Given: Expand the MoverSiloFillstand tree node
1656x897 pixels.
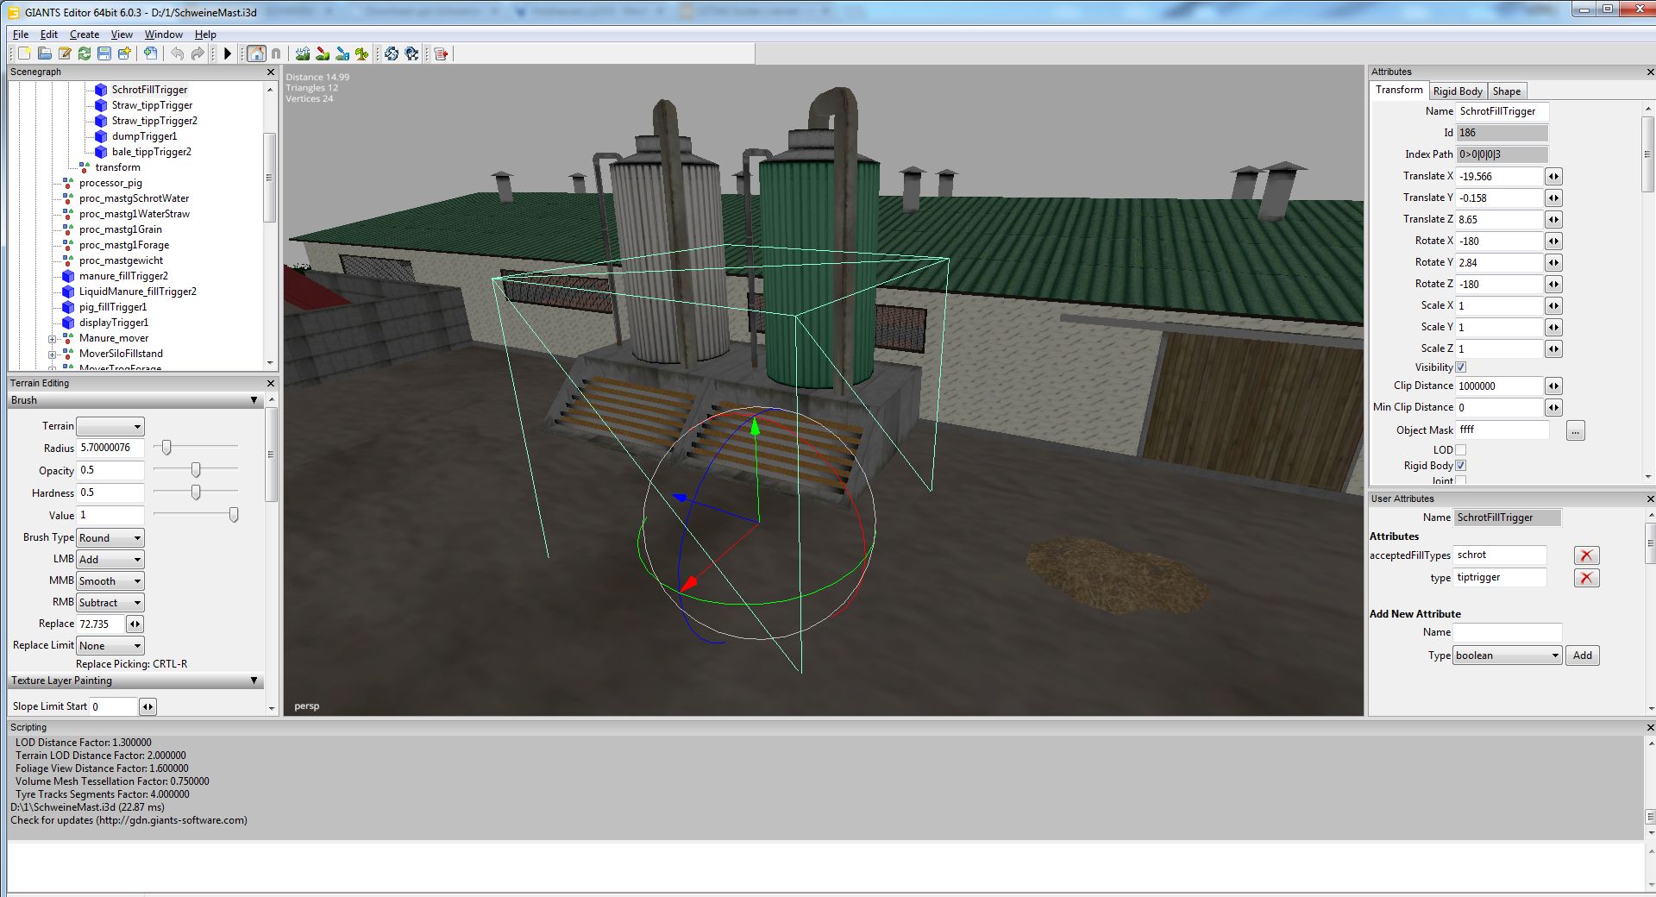Looking at the screenshot, I should (53, 354).
